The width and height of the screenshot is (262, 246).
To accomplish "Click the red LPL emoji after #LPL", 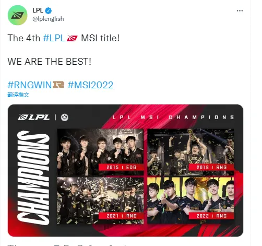I will [72, 38].
